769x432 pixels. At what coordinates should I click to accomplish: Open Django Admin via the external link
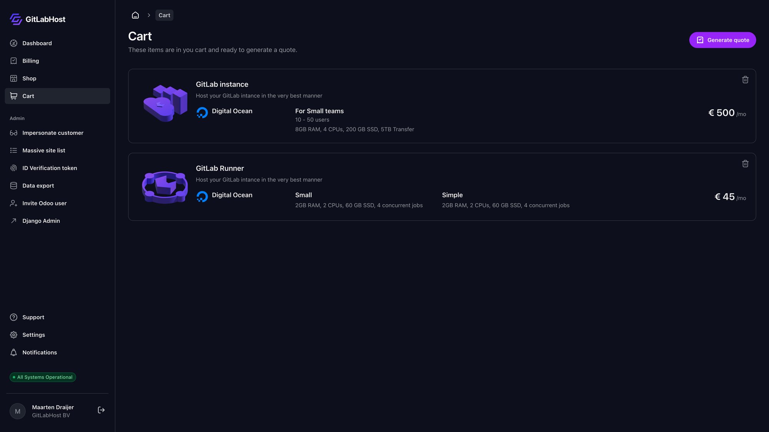[x=41, y=220]
